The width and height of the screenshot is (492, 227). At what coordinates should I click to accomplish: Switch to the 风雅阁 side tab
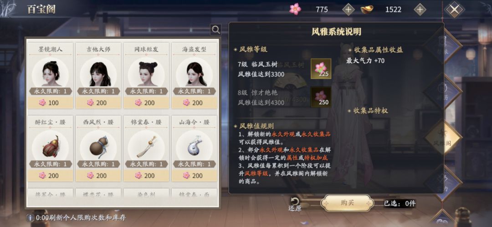coord(443,138)
